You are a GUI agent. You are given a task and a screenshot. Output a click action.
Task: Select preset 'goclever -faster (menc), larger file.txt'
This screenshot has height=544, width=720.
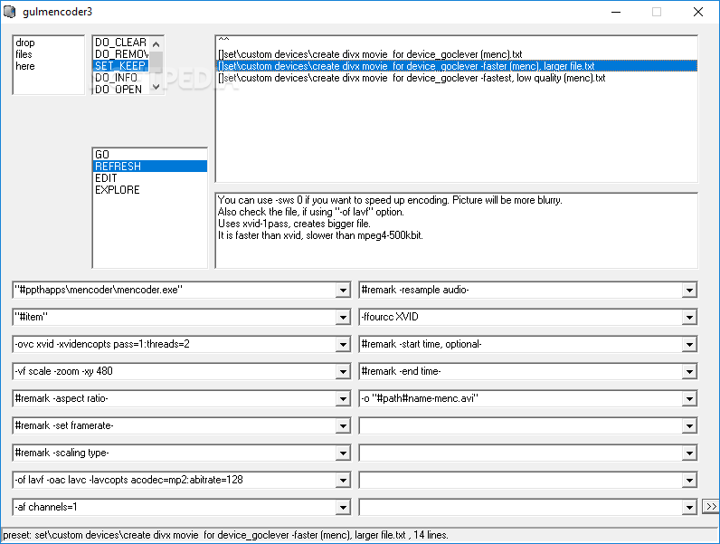(x=457, y=66)
